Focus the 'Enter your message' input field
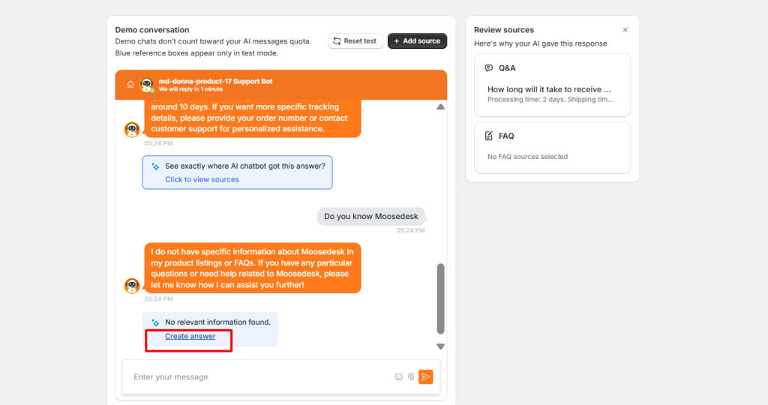The width and height of the screenshot is (768, 405). pos(259,377)
